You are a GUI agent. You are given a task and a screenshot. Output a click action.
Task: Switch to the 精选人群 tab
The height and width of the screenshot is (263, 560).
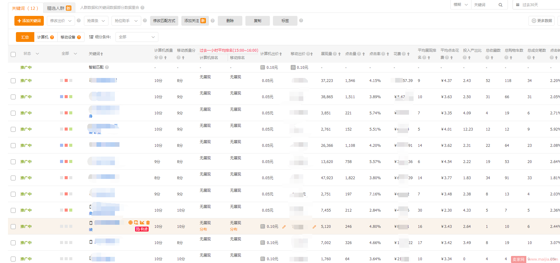pyautogui.click(x=59, y=8)
